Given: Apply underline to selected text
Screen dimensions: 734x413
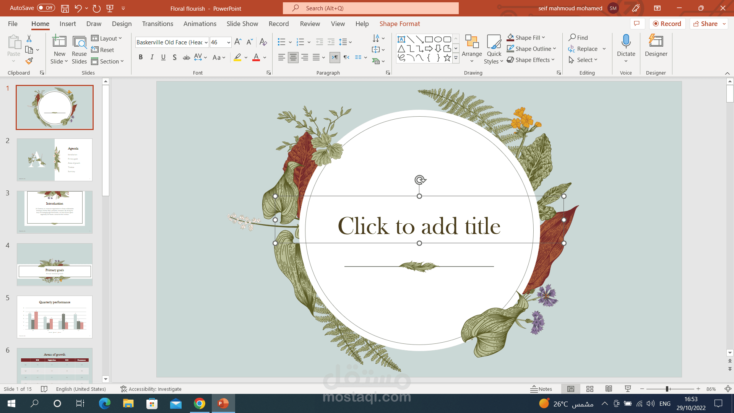Looking at the screenshot, I should tap(163, 57).
